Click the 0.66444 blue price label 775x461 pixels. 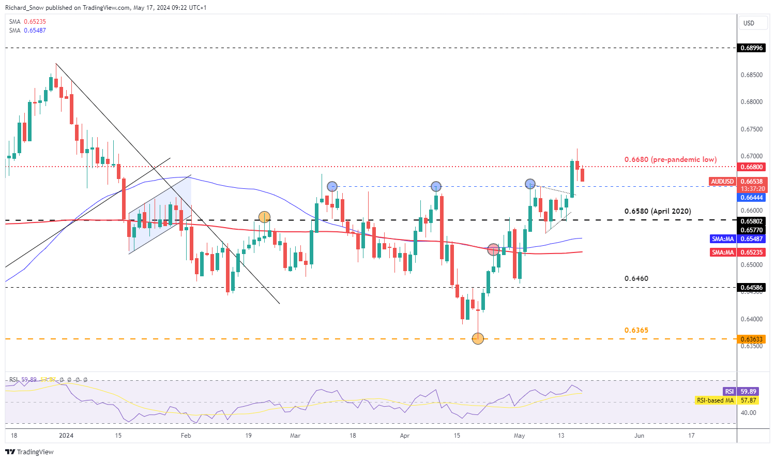pyautogui.click(x=752, y=198)
